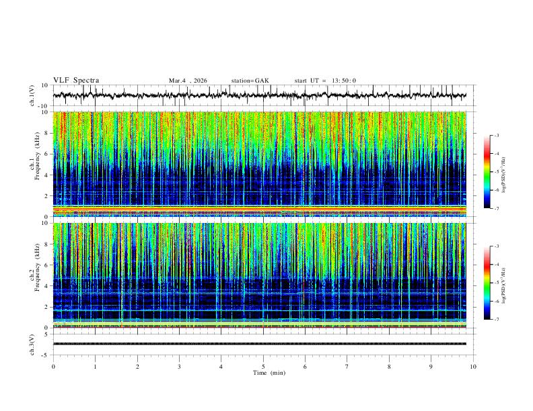Screen dimensions: 533x411
Task: Click the ch.1 voltage waveform trace
Action: [x=260, y=95]
